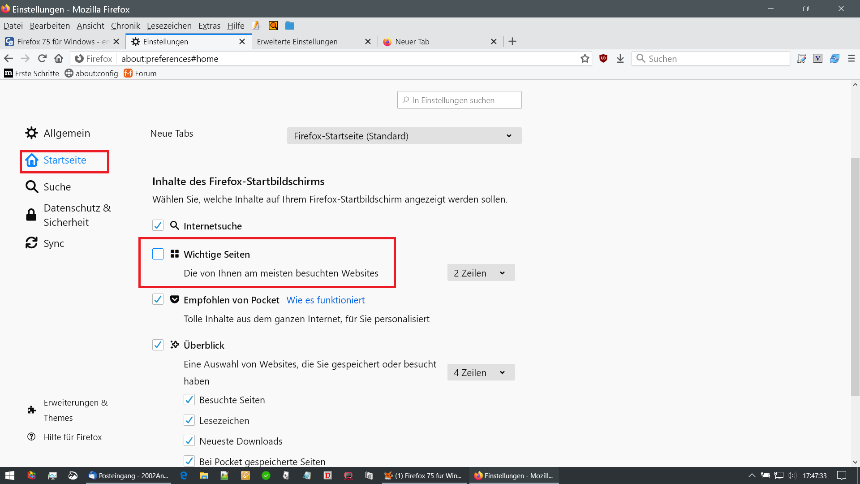Uncheck Empfohlen von Pocket checkbox

[158, 299]
